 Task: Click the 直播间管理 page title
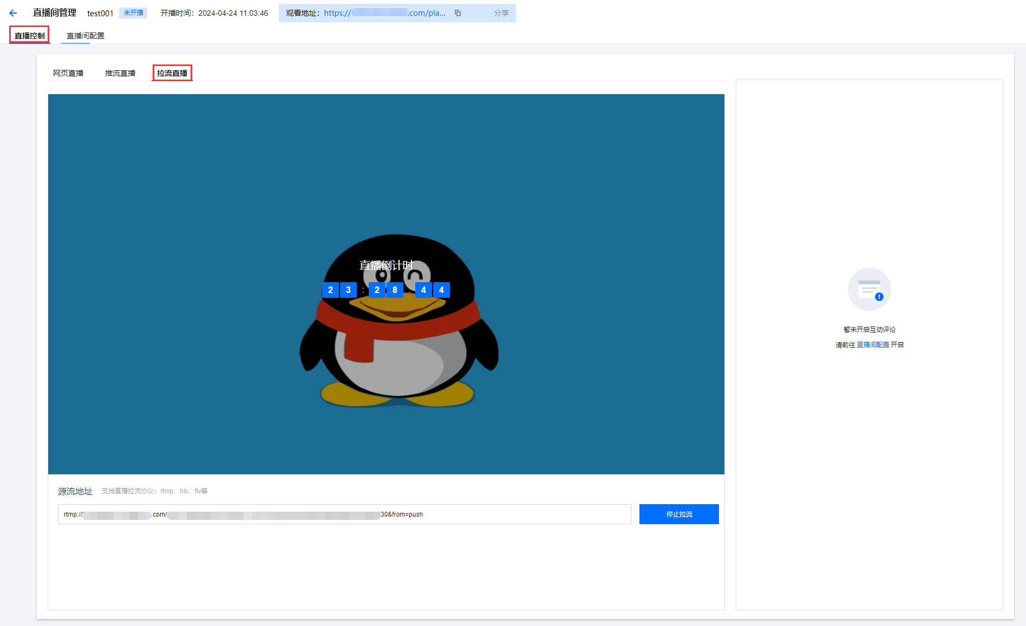[x=55, y=12]
